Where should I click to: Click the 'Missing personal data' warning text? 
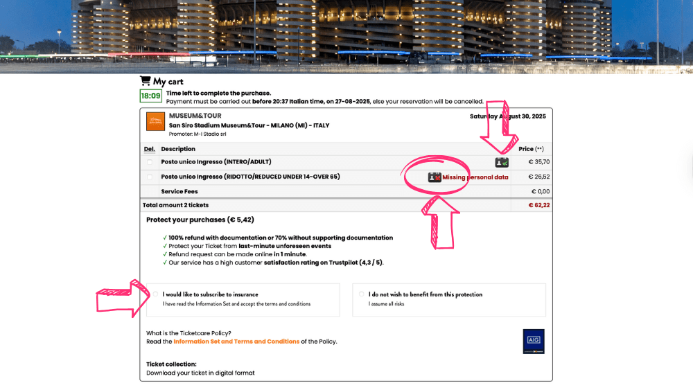click(475, 177)
